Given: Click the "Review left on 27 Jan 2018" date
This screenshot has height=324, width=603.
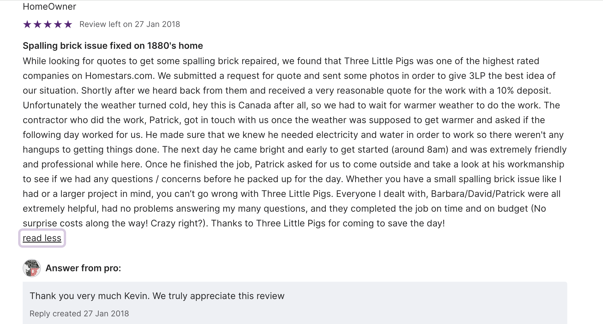Looking at the screenshot, I should [x=130, y=24].
